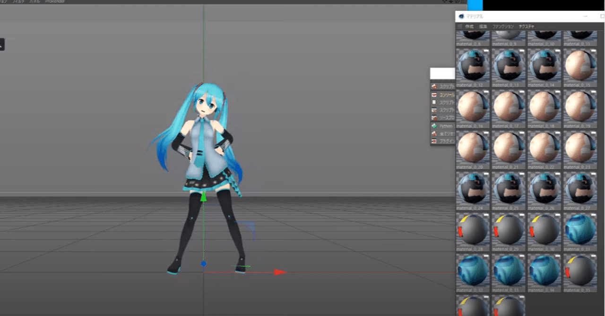Click the Python entry icon in script menu
605x316 pixels.
pos(434,126)
